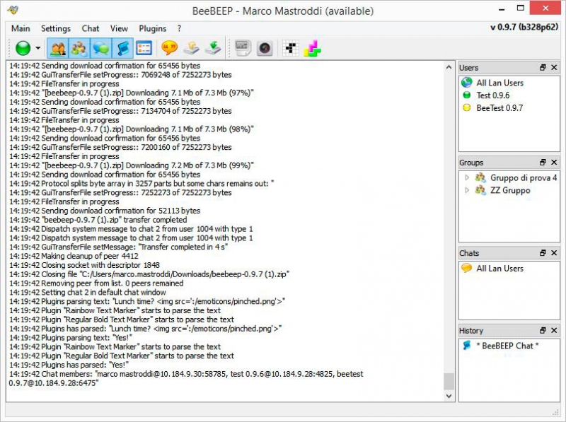Click the BeeBEEP bee icon in title bar
Viewport: 566px width, 422px height.
pos(13,10)
